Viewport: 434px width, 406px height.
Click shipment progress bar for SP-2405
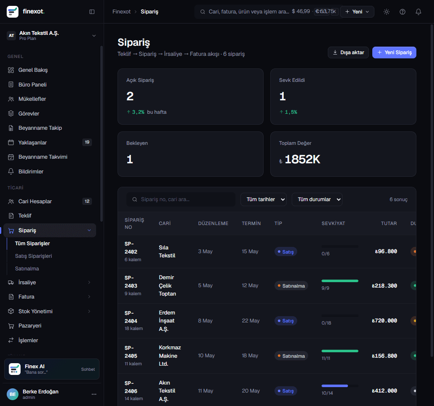[340, 351]
